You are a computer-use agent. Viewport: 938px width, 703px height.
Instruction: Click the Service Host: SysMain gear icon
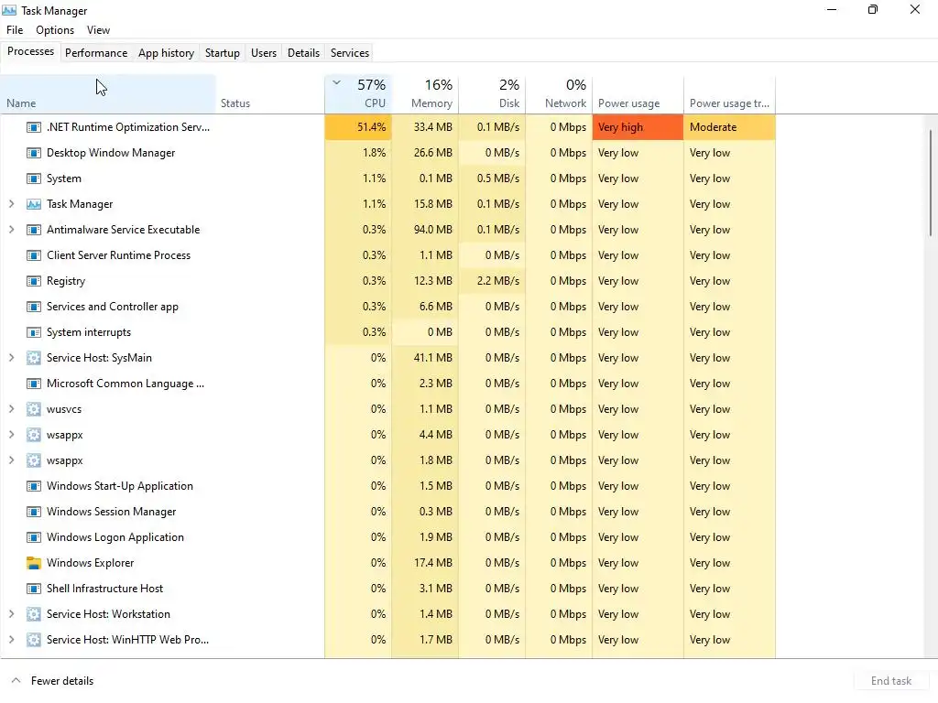pos(34,358)
